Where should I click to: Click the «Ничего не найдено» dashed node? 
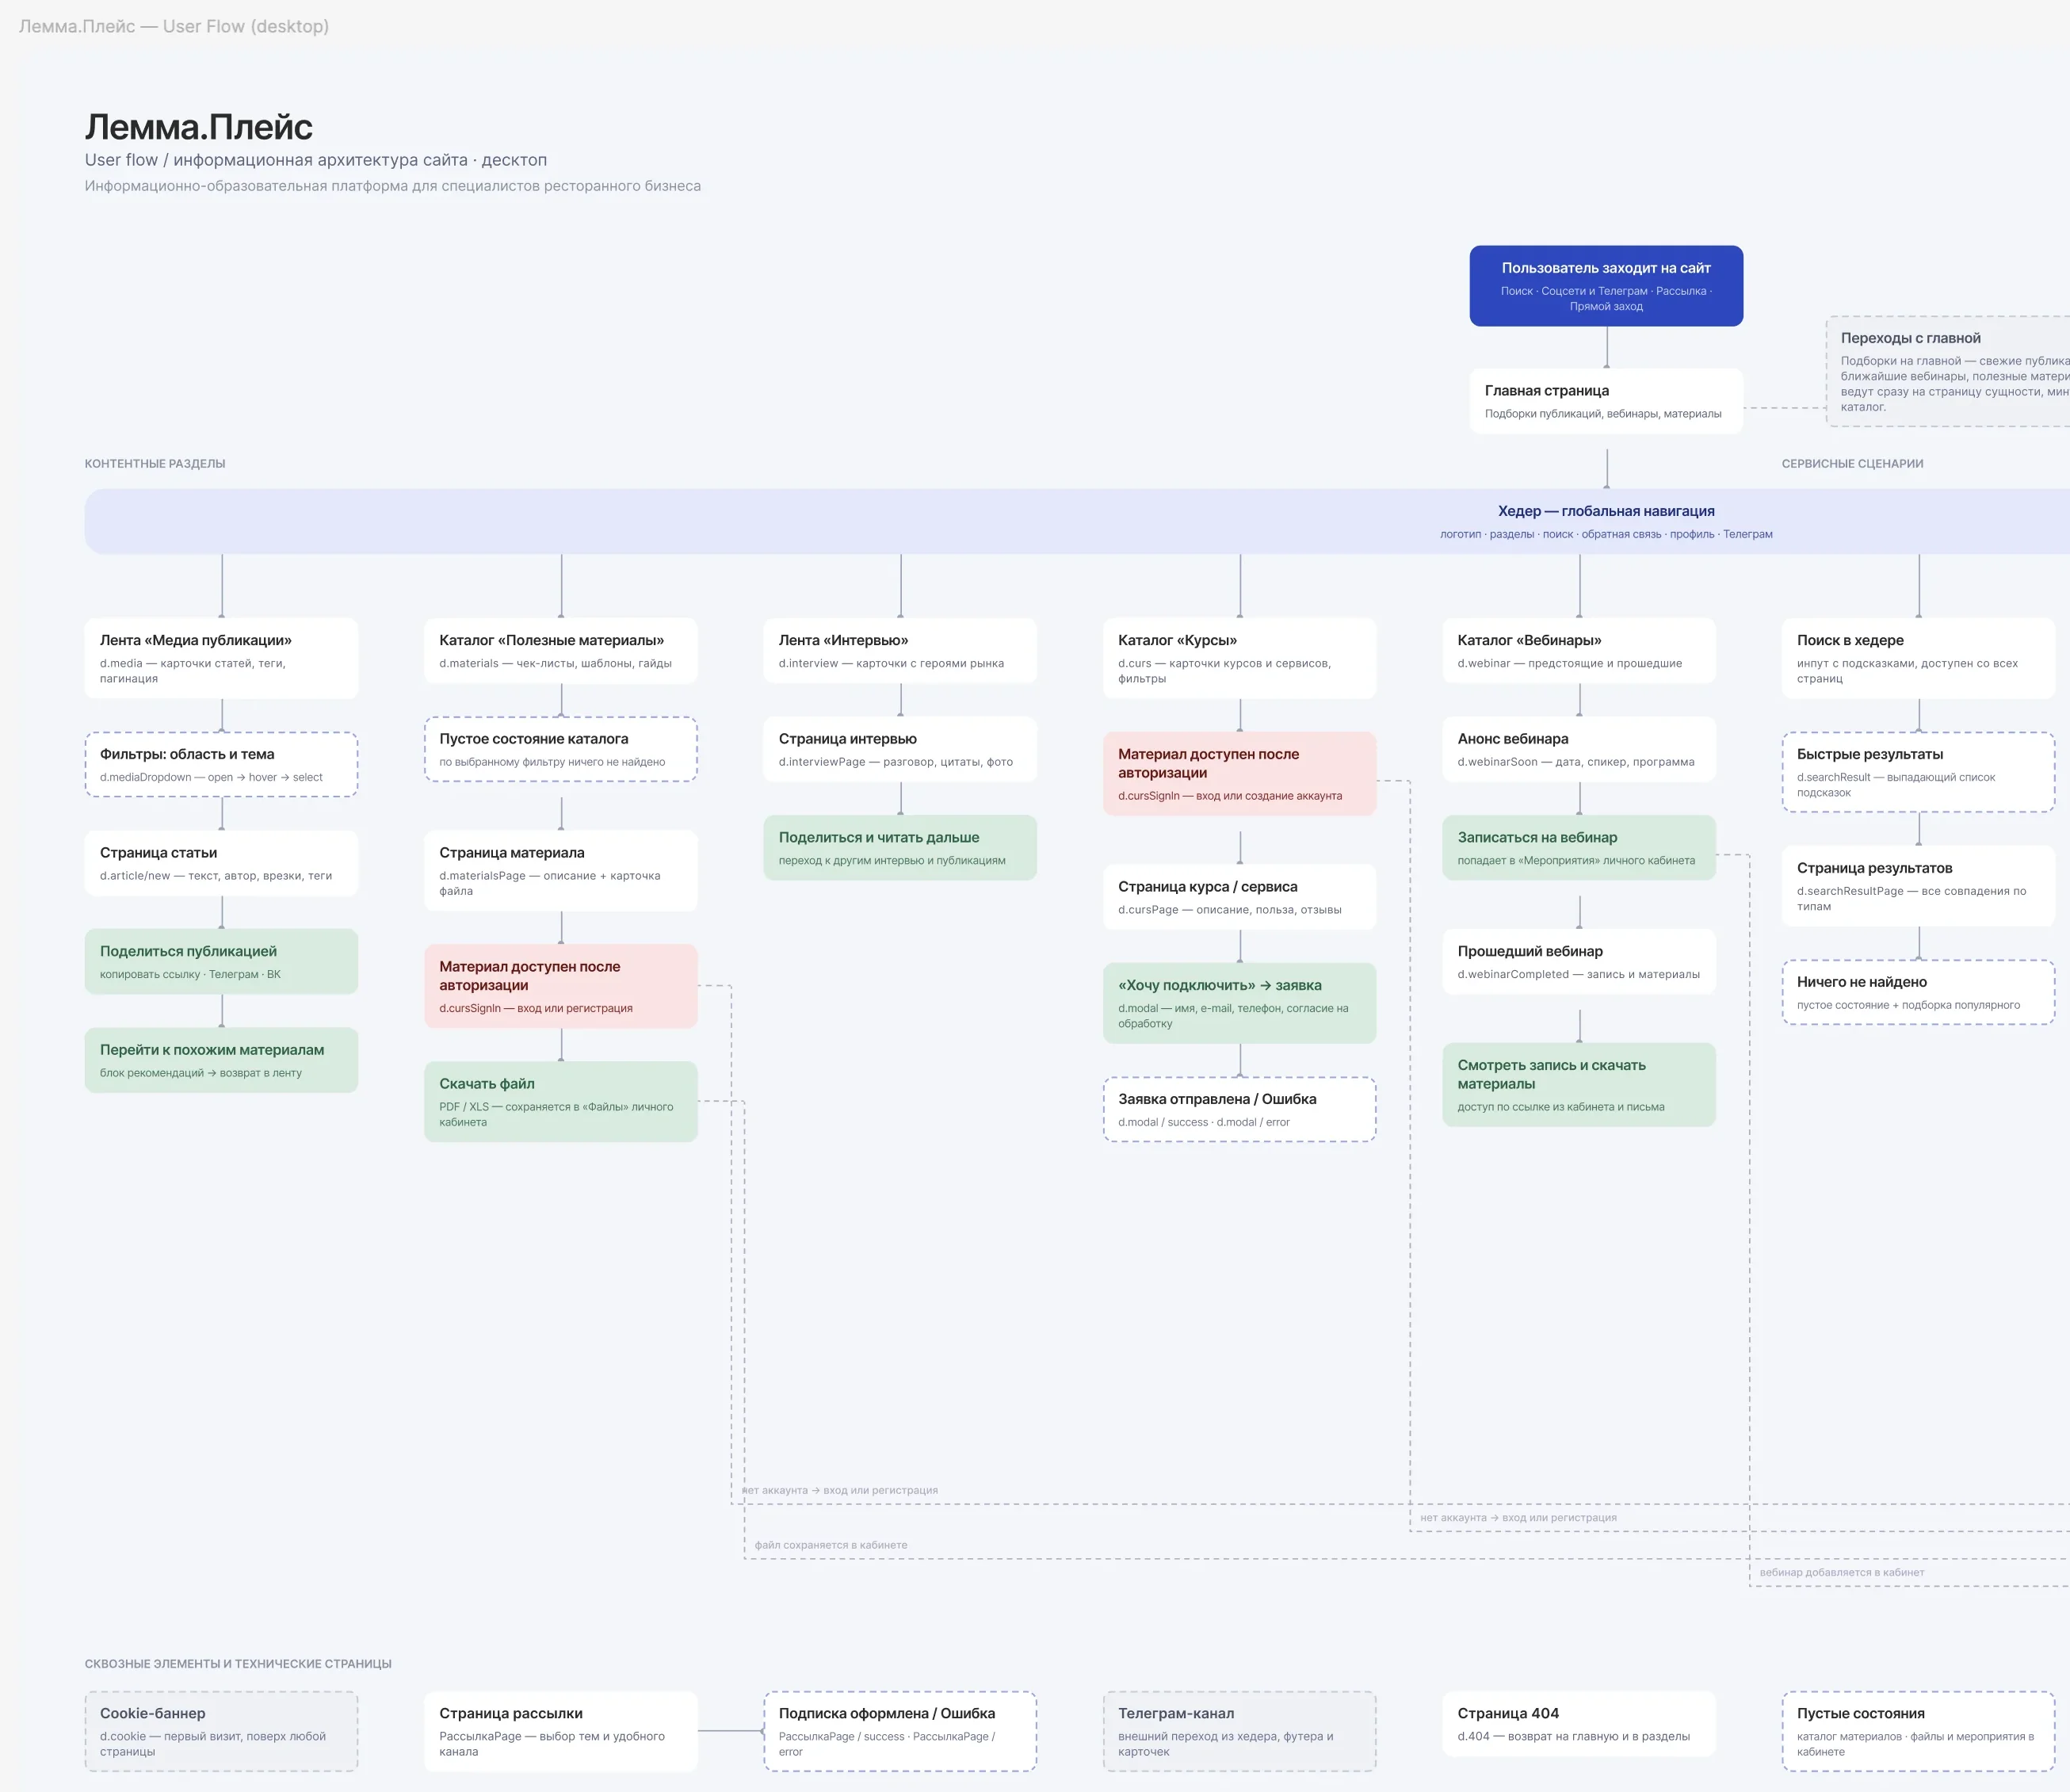(1918, 992)
